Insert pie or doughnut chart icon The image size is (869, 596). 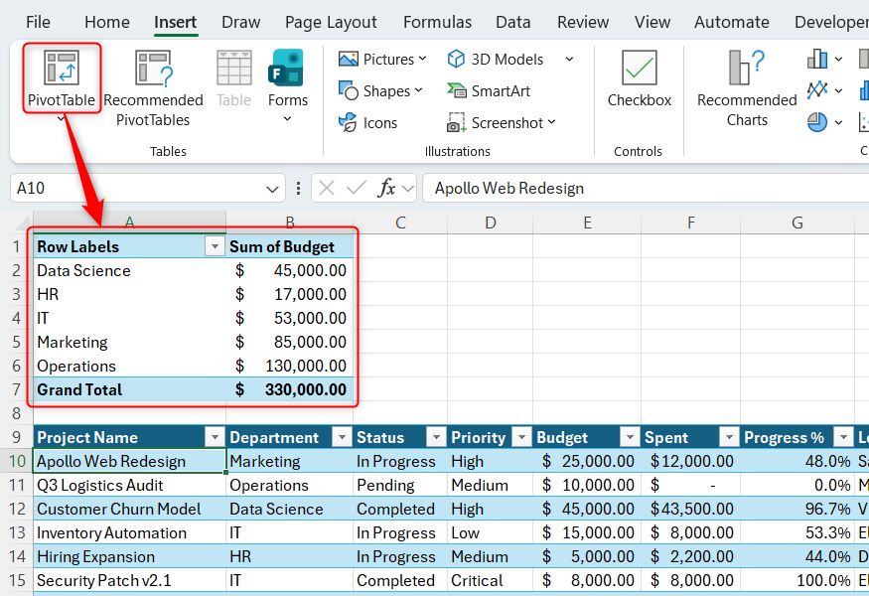[x=817, y=122]
